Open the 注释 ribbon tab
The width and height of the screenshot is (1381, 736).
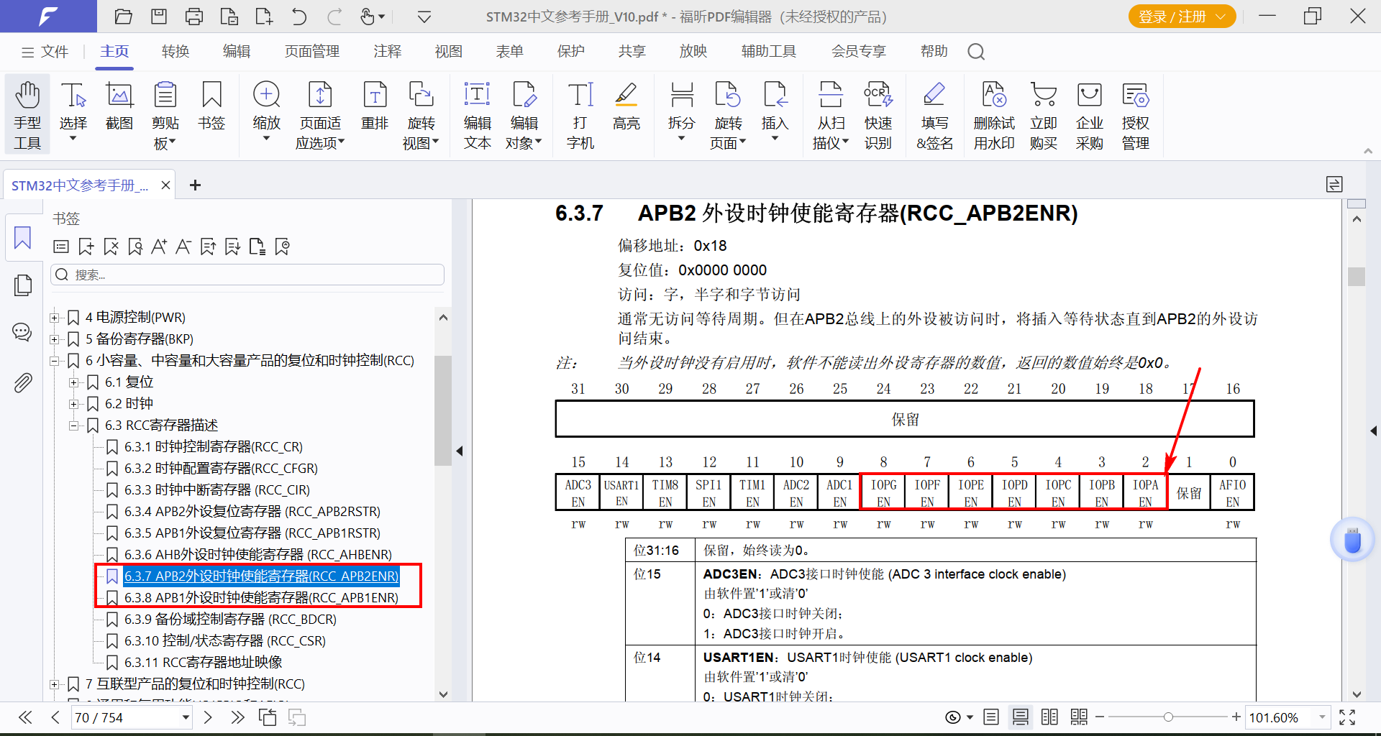(x=388, y=52)
